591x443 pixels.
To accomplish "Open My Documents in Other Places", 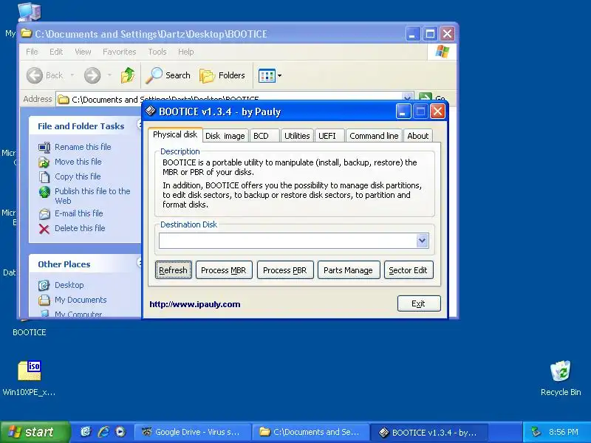I will [81, 300].
